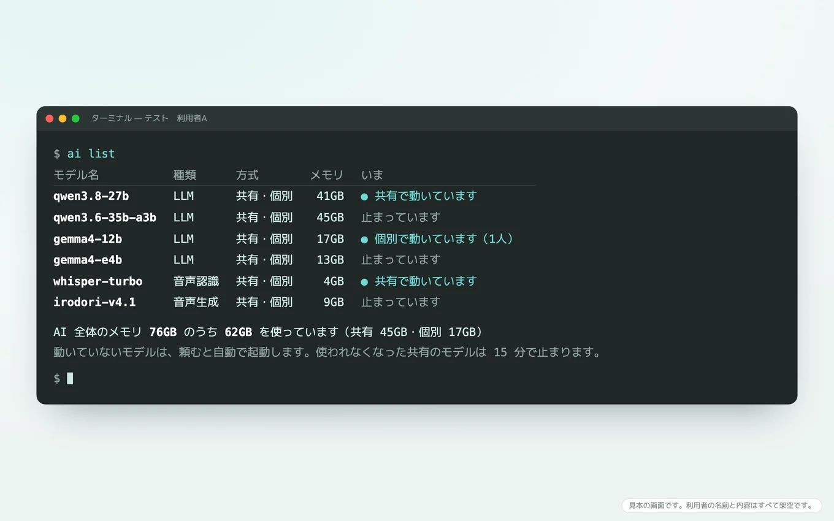Click "共有で動いています" in the whisper-turbo row
The image size is (834, 521).
[426, 281]
